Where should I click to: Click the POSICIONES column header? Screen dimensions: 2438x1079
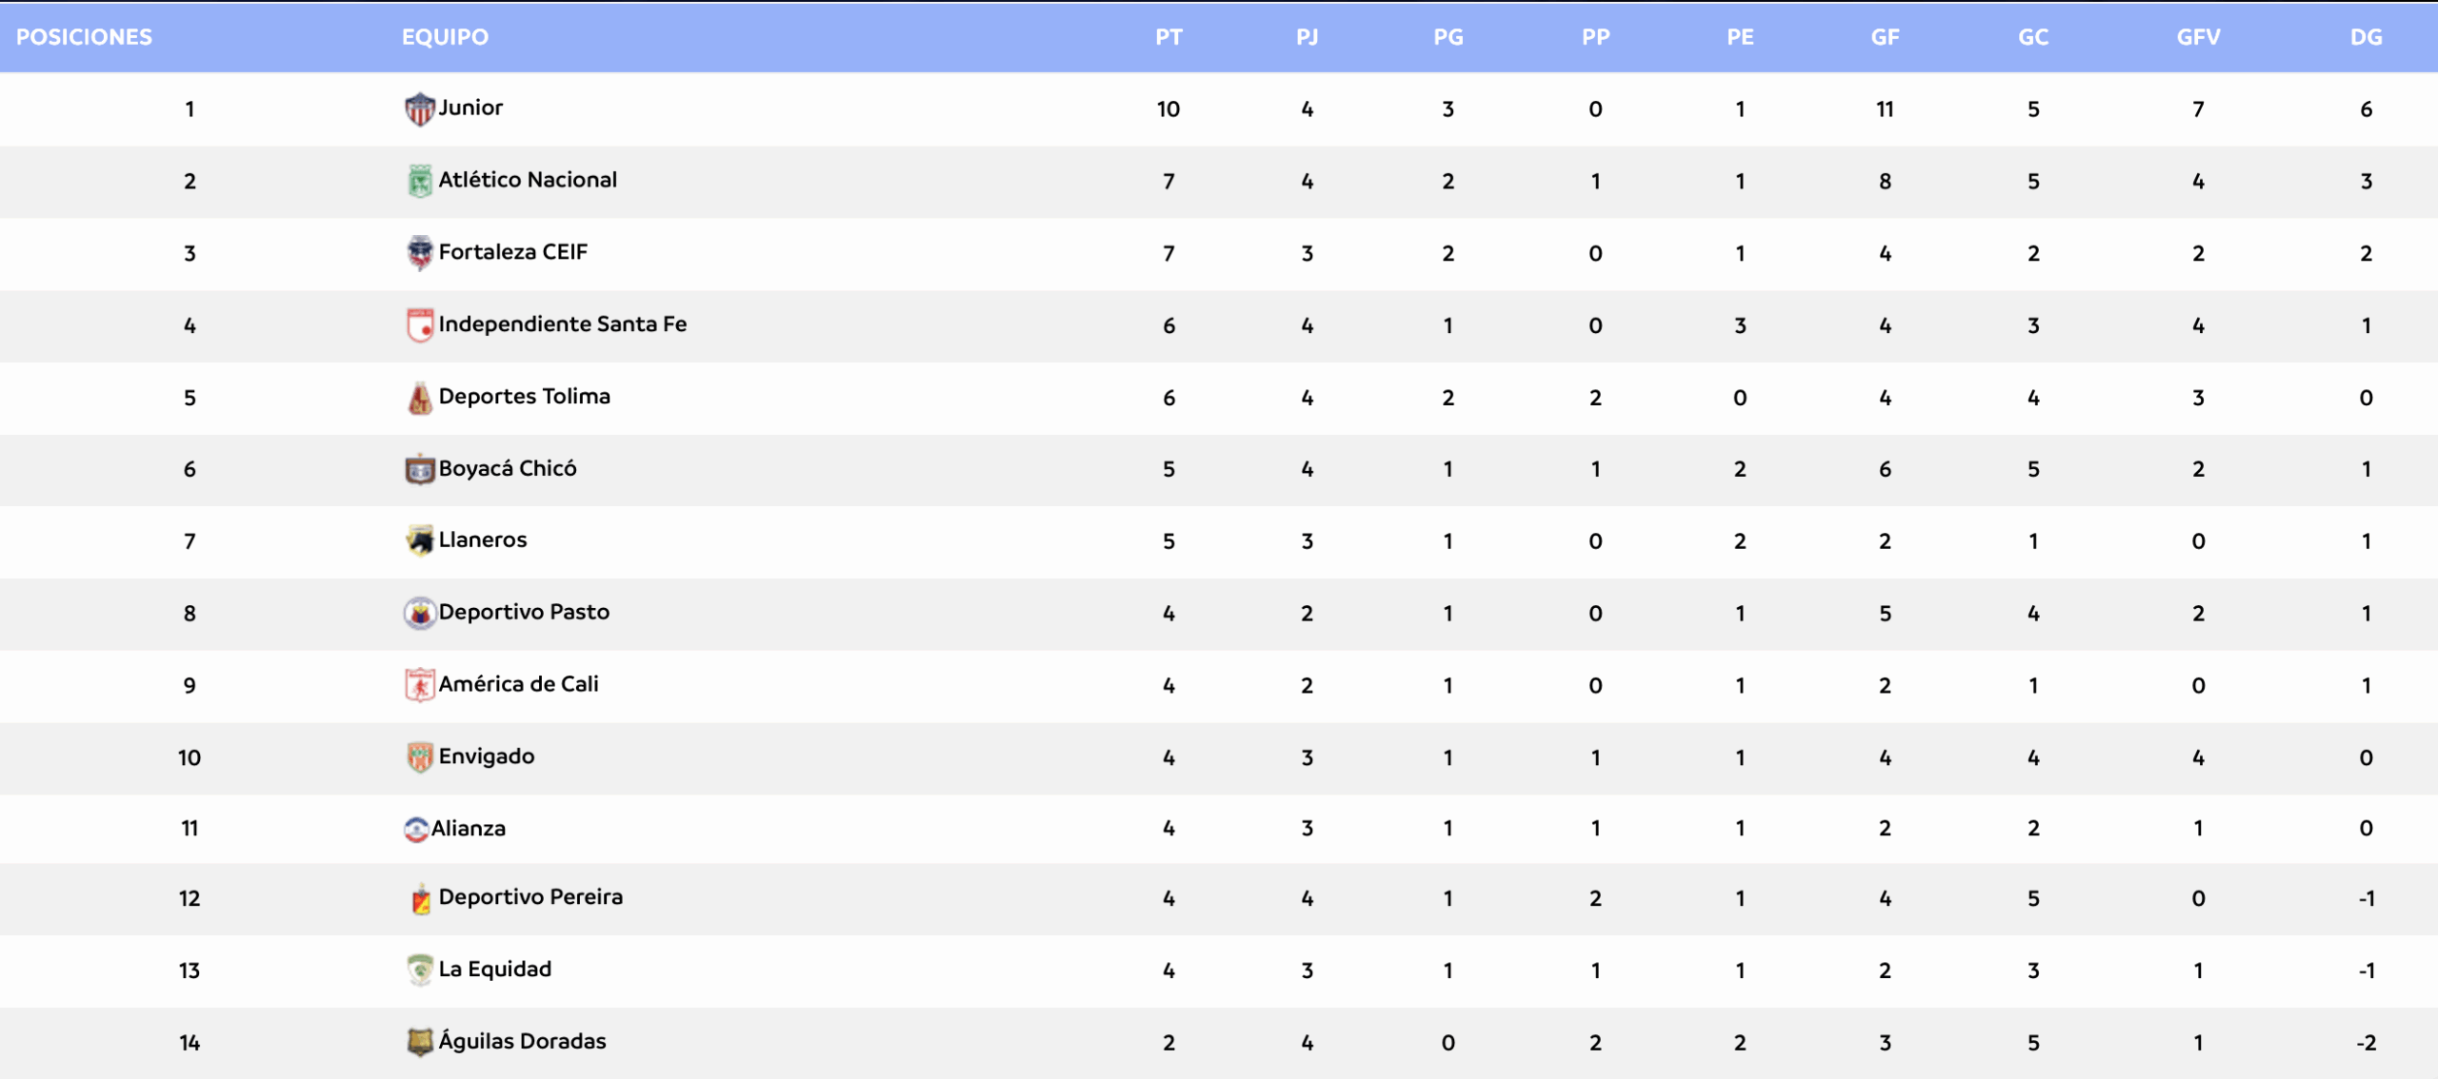click(x=84, y=37)
